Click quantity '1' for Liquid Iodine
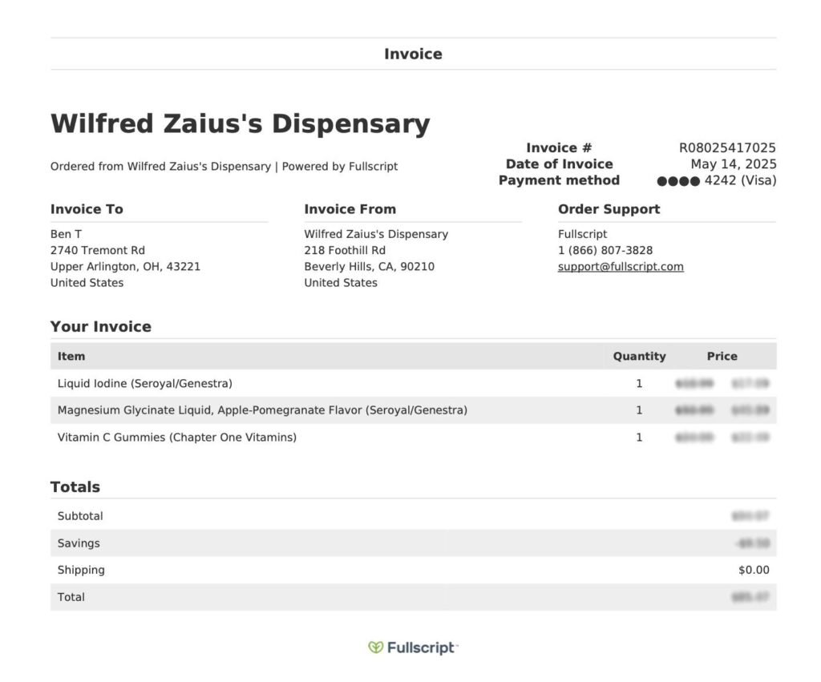This screenshot has width=821, height=682. (x=639, y=384)
